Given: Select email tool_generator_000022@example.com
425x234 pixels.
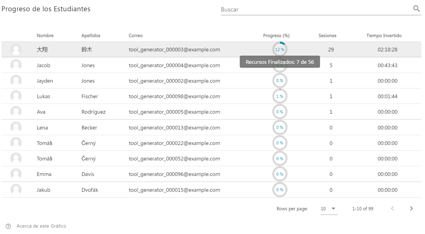Looking at the screenshot, I should 174,143.
